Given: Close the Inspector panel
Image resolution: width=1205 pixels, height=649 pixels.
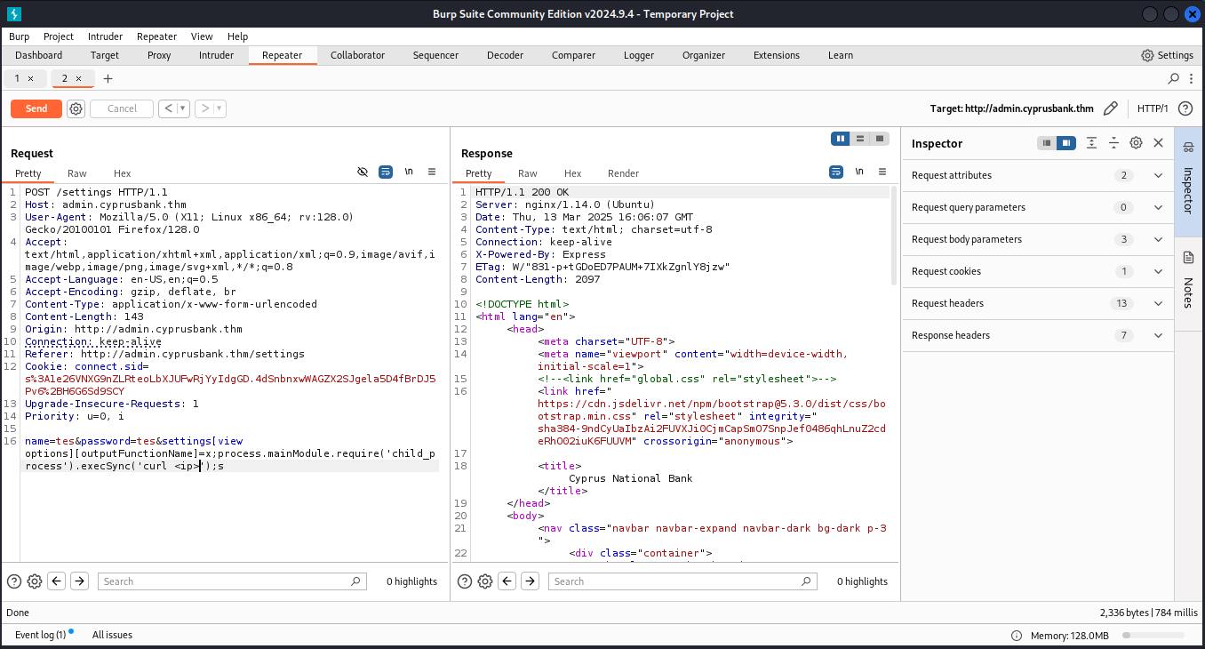Looking at the screenshot, I should pos(1158,143).
